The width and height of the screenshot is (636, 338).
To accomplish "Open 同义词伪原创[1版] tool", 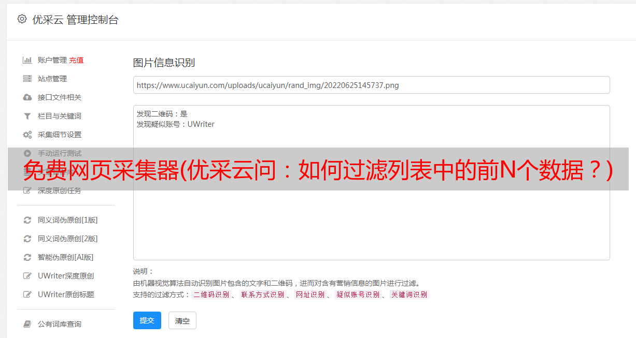I will (68, 220).
